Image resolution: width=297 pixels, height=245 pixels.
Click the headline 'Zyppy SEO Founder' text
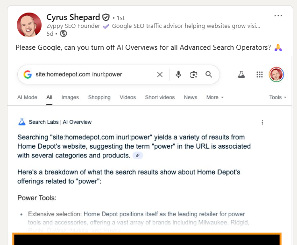coord(73,26)
